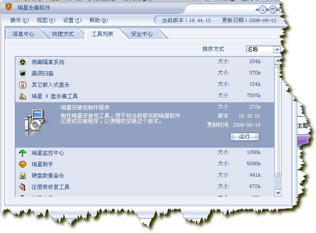
Task: Click the 更新日期：2006-09-12 text
Action: point(249,20)
